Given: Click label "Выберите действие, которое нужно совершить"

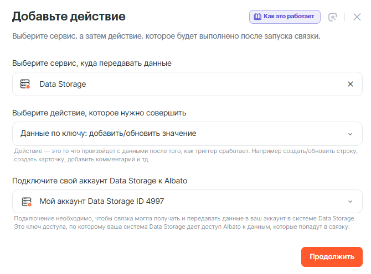Looking at the screenshot, I should [x=99, y=113].
